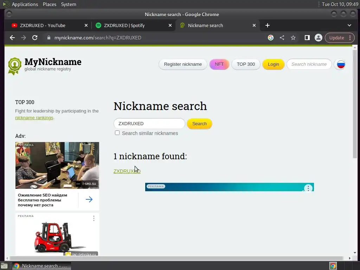Click the show desktop taskbar icon
This screenshot has height=270, width=360.
point(4,266)
